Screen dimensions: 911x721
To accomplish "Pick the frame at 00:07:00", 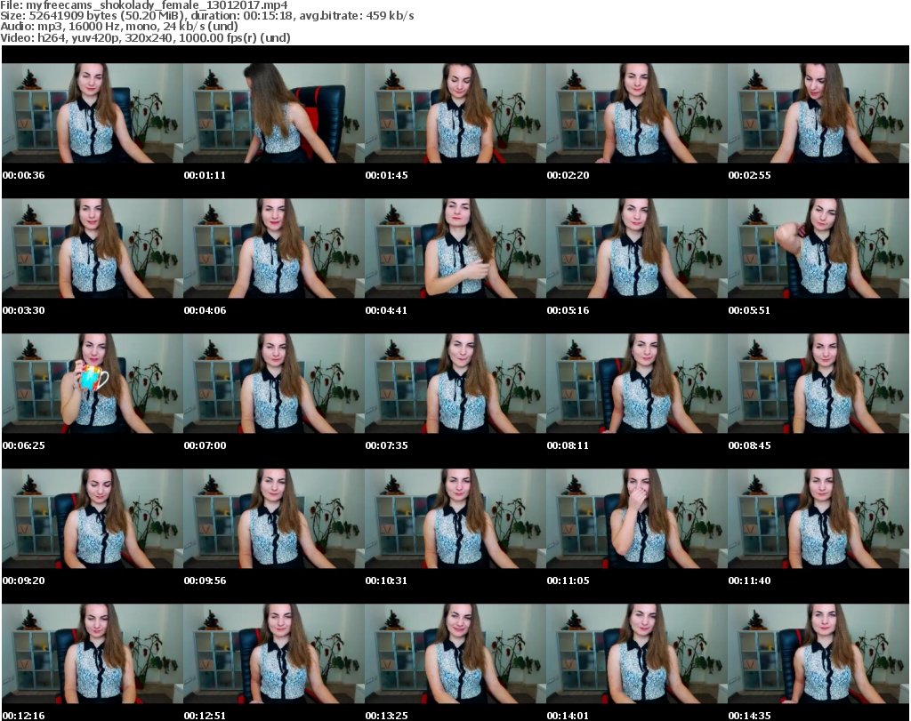I will coord(274,384).
